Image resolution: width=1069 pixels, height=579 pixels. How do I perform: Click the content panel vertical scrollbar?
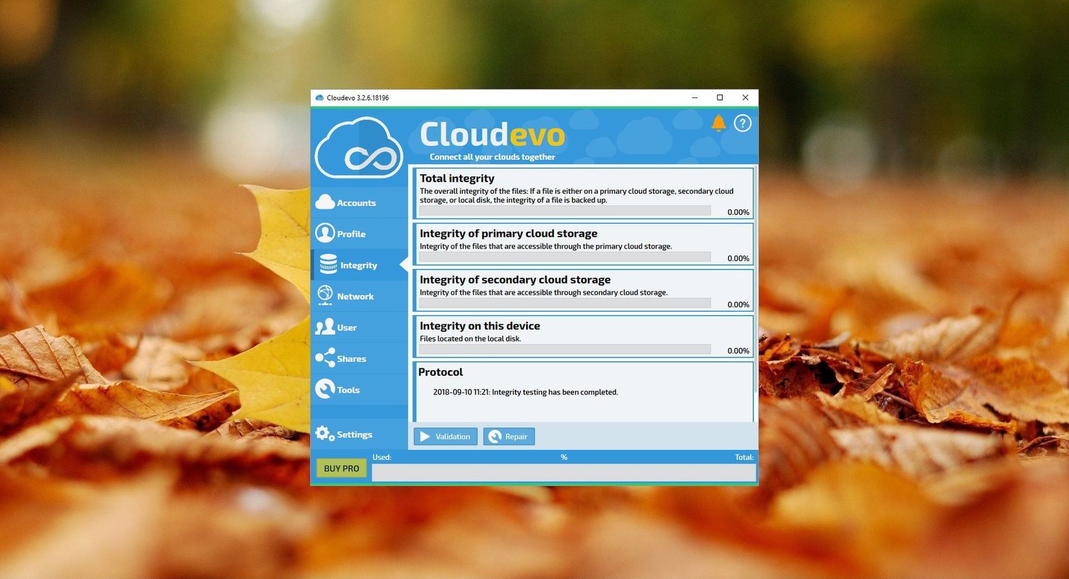[x=756, y=278]
